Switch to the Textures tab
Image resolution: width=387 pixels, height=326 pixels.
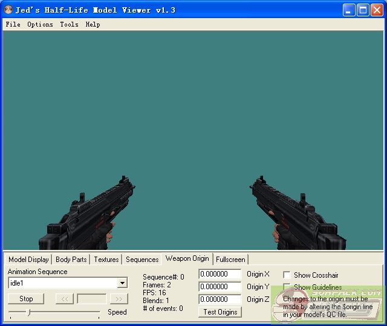tap(106, 260)
